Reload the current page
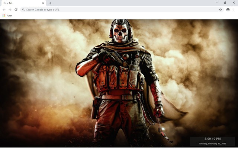This screenshot has height=149, width=238. (x=16, y=10)
